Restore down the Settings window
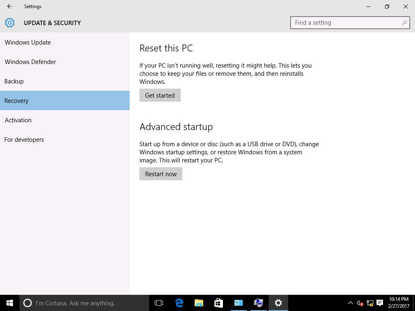Viewport: 415px width, 311px height. coord(387,6)
